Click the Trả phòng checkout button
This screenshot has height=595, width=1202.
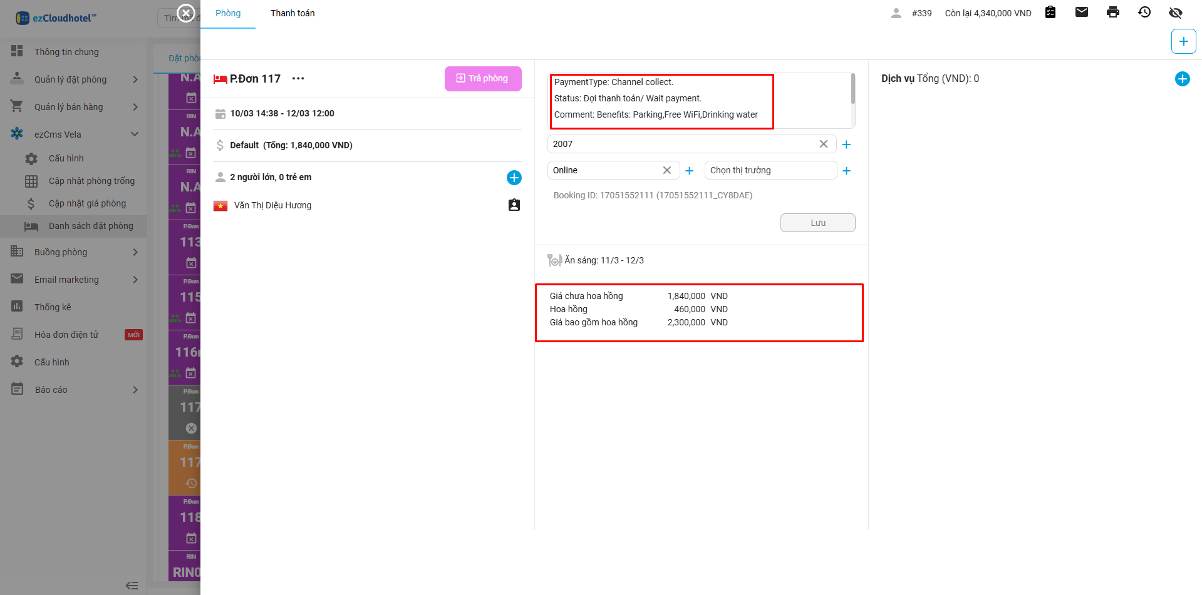pos(482,79)
